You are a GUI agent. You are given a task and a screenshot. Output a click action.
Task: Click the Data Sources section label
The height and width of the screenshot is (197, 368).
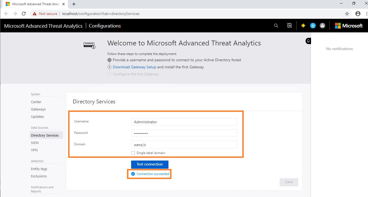click(40, 128)
